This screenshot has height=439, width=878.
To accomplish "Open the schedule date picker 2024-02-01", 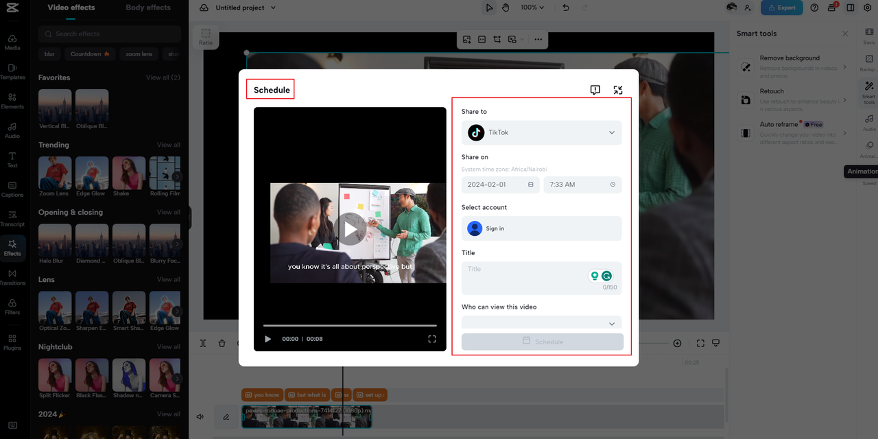I will 501,185.
